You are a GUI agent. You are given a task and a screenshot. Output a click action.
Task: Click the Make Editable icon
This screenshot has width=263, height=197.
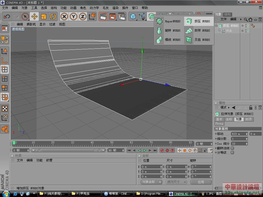[x=5, y=40]
